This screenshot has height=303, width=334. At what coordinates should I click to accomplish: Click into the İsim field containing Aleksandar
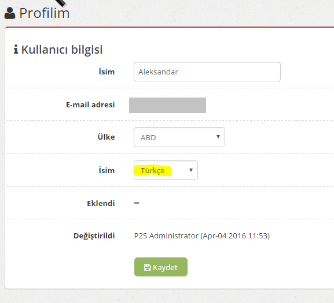[207, 72]
